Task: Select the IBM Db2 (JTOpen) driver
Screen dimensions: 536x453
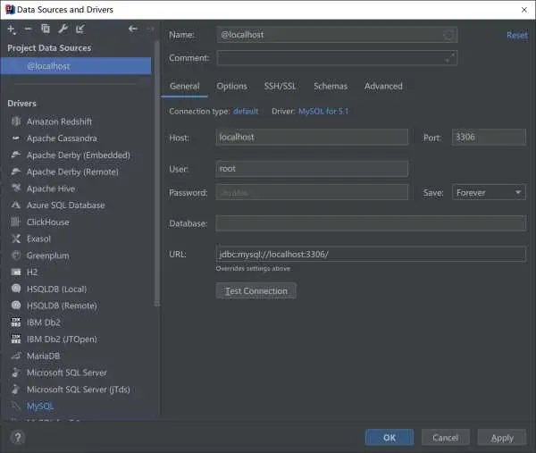Action: pyautogui.click(x=62, y=340)
